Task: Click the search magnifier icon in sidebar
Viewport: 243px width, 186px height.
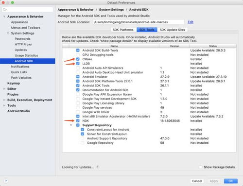Action: 4,9
